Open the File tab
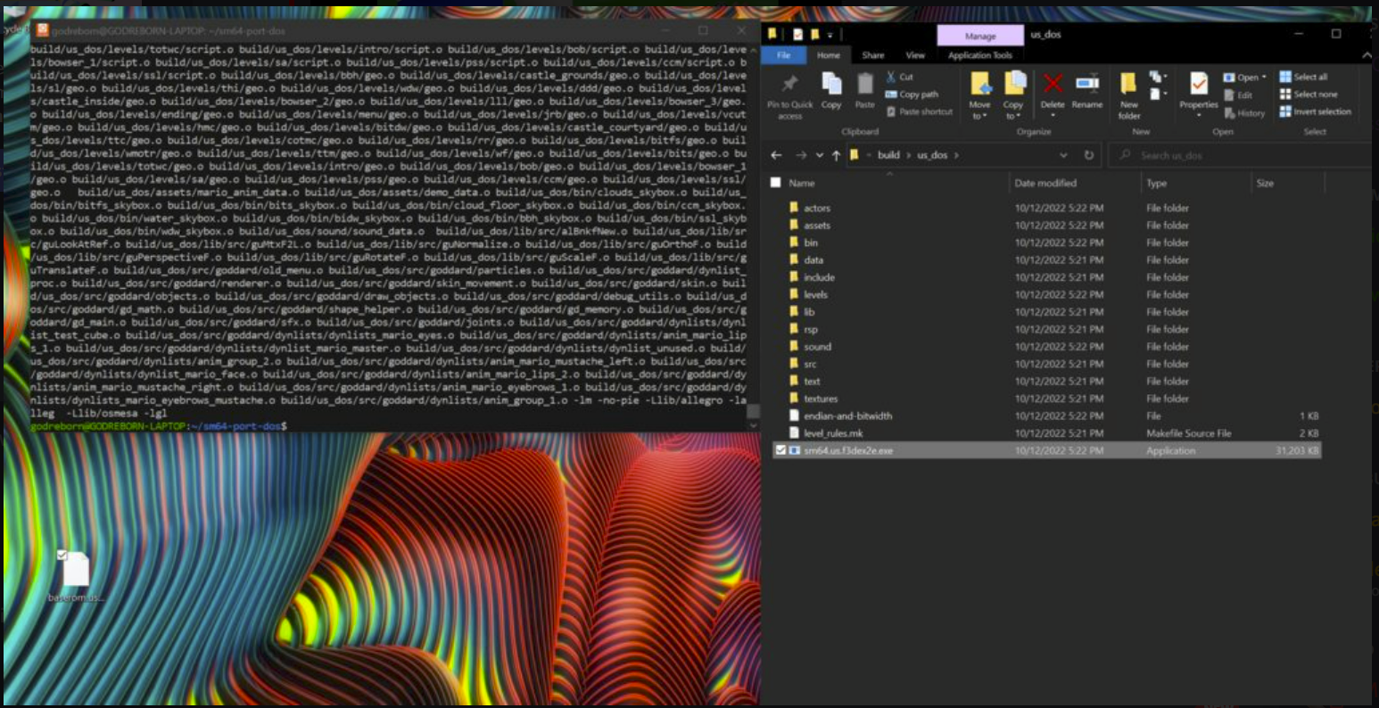Viewport: 1379px width, 708px height. click(783, 55)
